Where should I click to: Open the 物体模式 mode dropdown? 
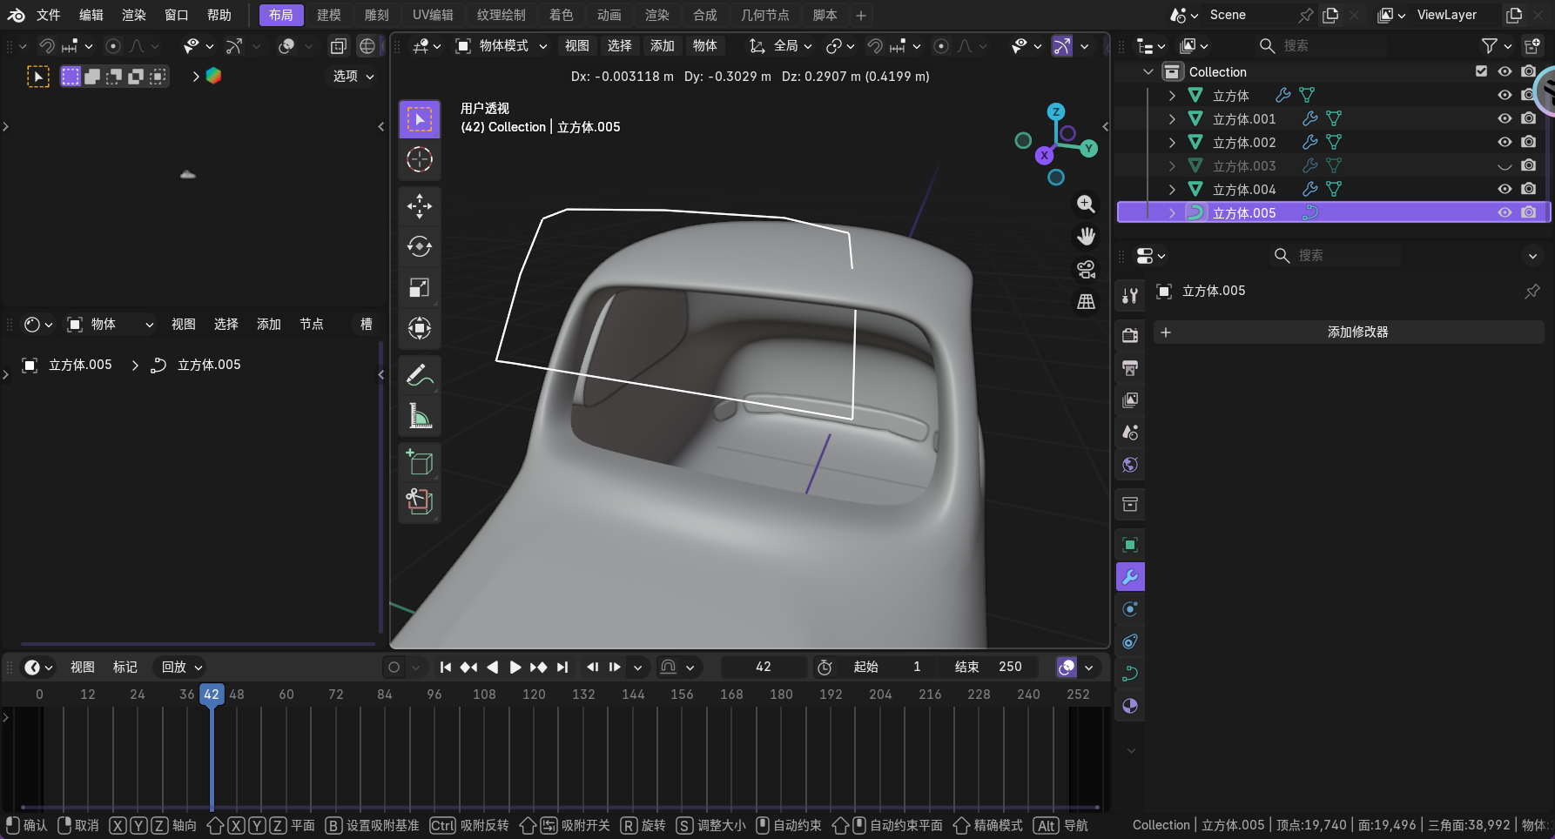[502, 46]
